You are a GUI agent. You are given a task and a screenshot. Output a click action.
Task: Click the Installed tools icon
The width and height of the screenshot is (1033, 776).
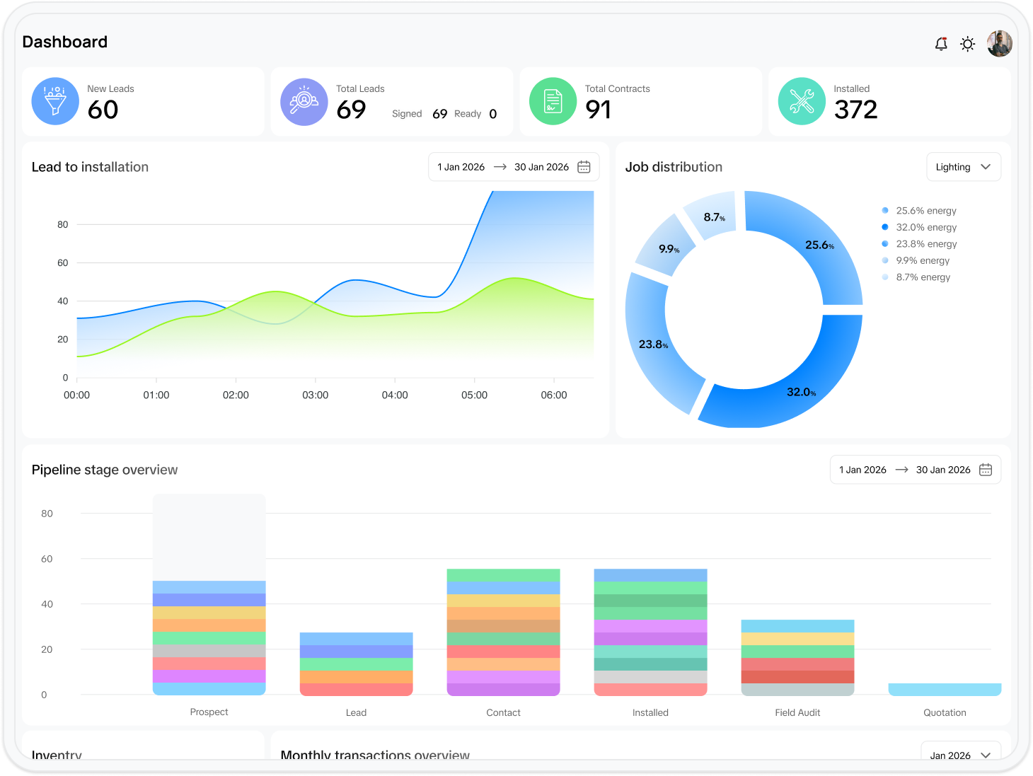(802, 101)
